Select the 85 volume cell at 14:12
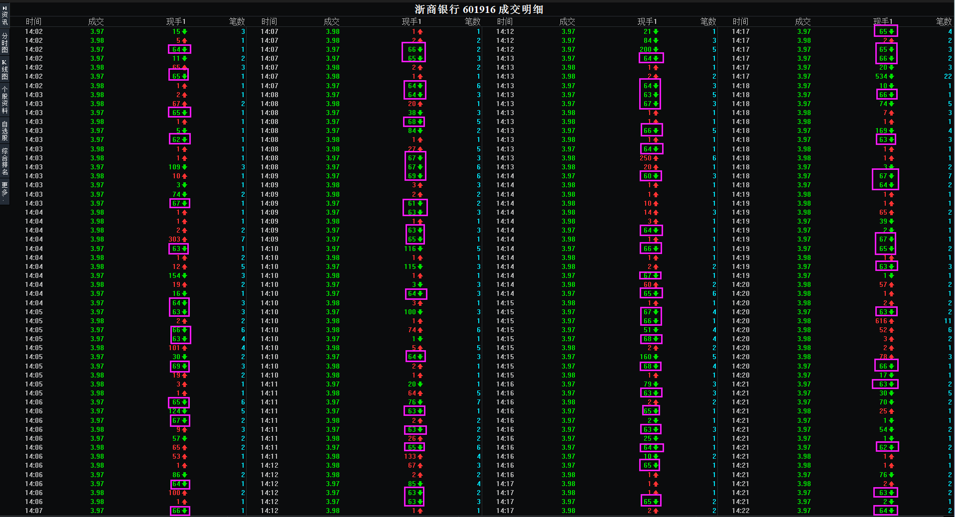 pos(415,484)
